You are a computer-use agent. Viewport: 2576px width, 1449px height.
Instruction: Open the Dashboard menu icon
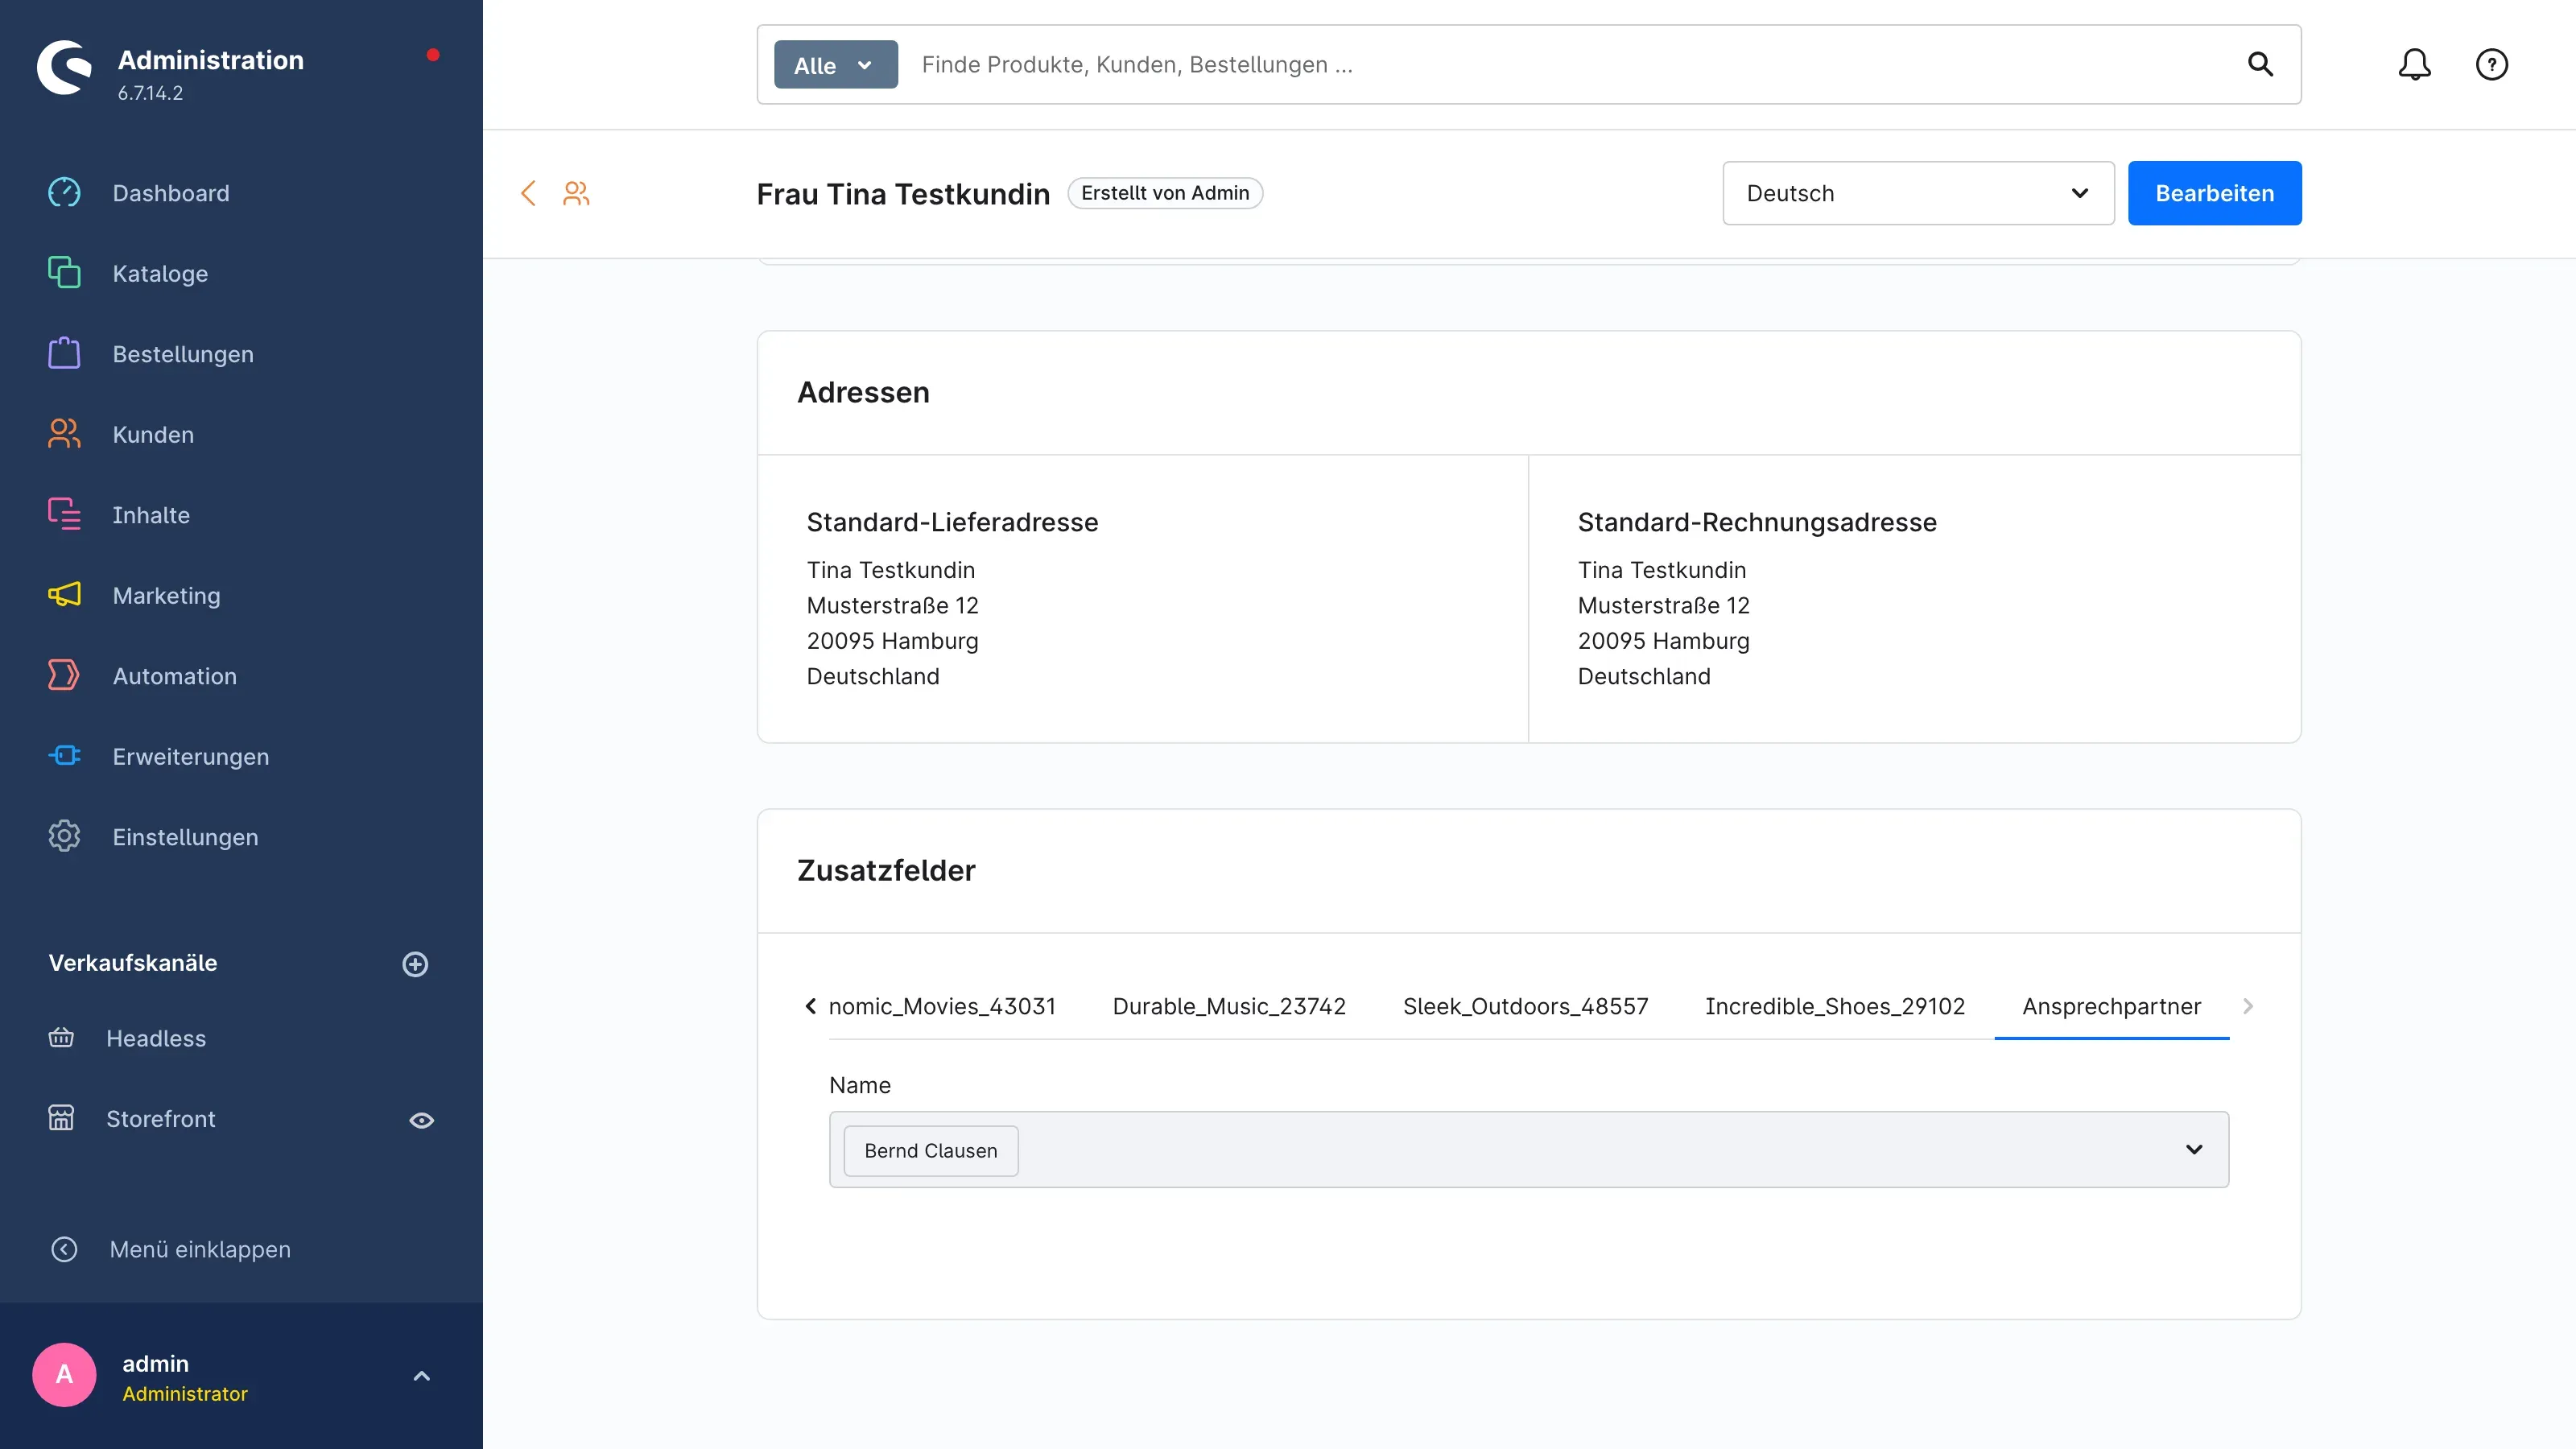pos(64,193)
